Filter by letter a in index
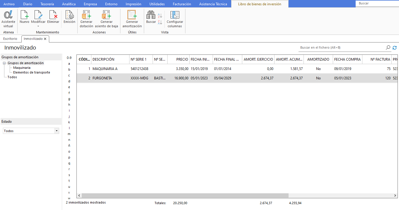 point(69,64)
